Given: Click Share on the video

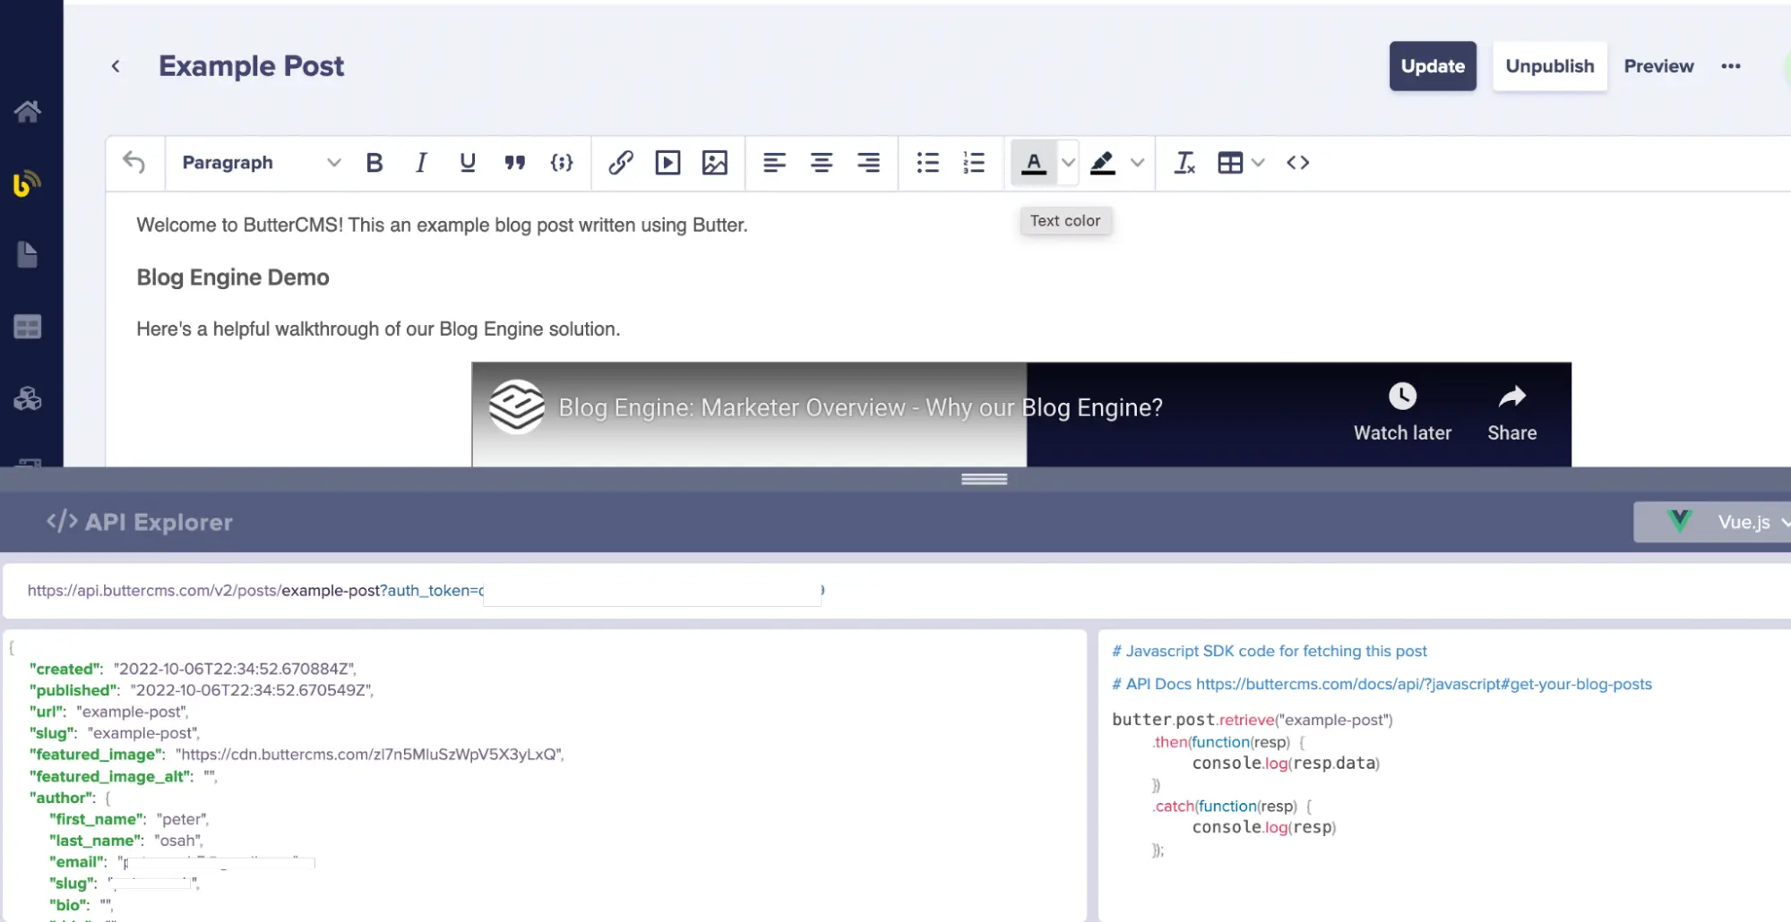Looking at the screenshot, I should pyautogui.click(x=1511, y=412).
